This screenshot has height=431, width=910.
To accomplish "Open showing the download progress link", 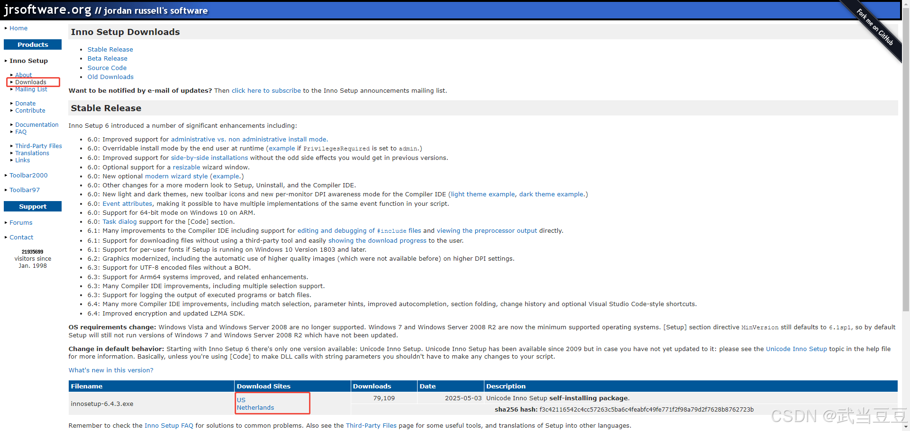I will click(x=377, y=241).
